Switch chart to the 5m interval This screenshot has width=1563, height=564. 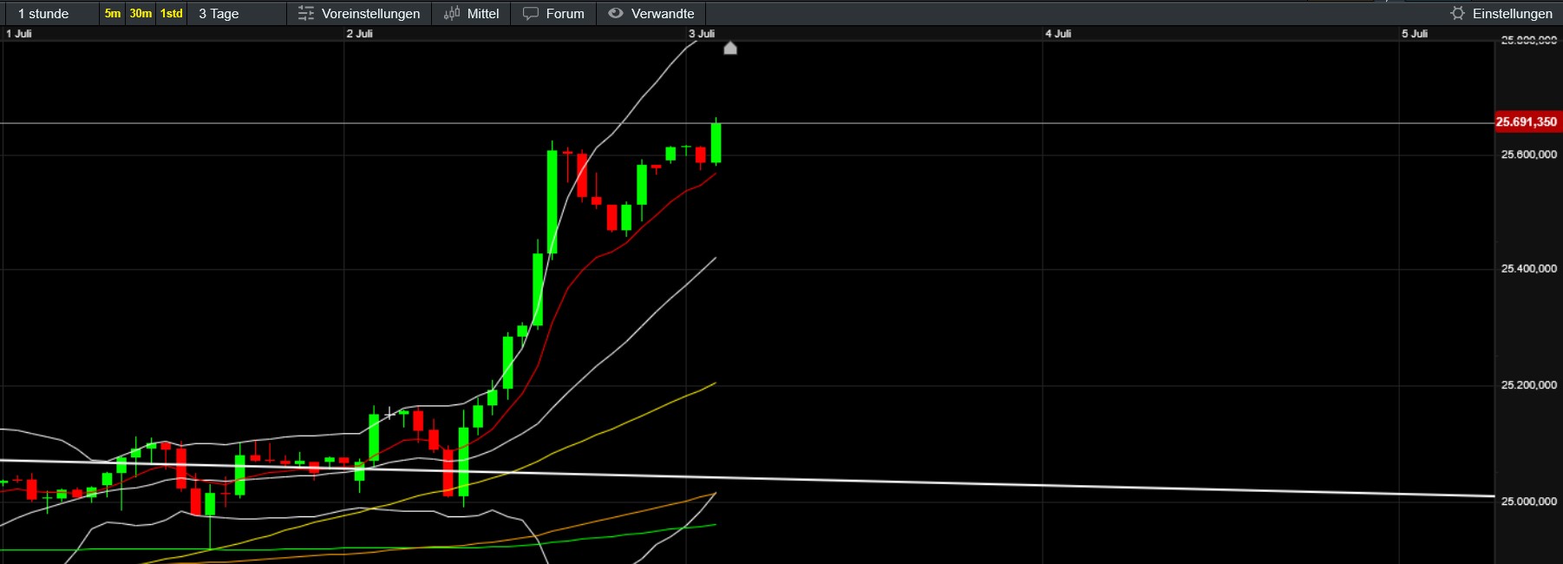[x=113, y=14]
